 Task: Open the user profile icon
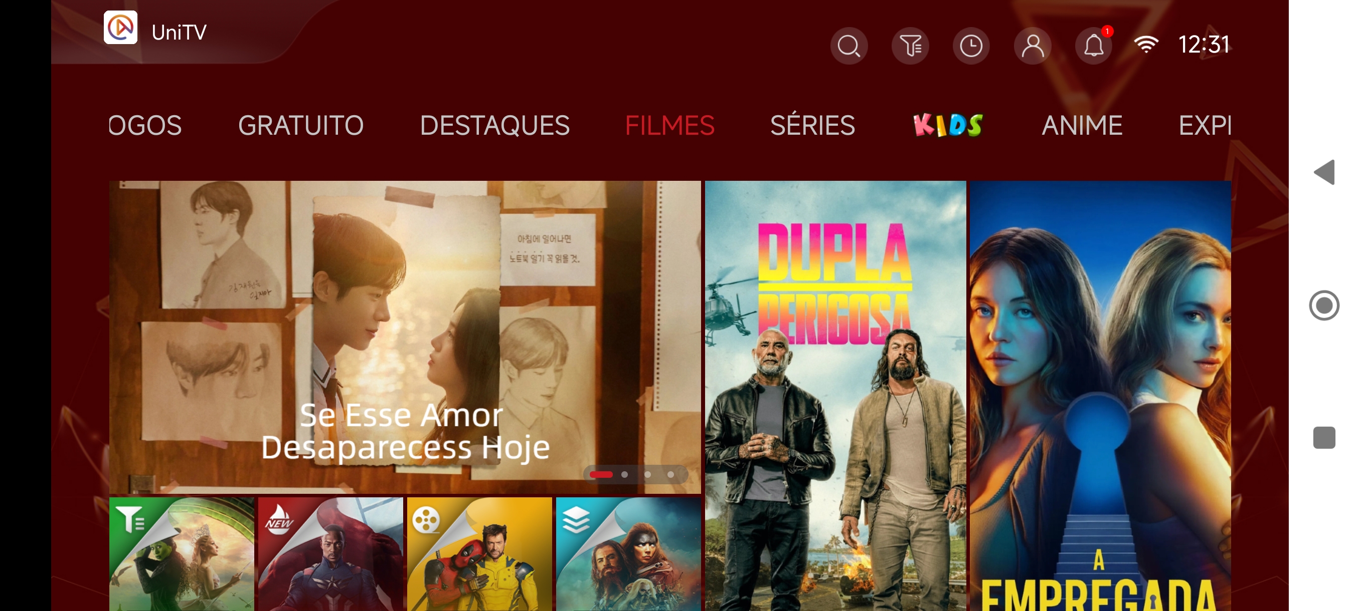tap(1032, 46)
